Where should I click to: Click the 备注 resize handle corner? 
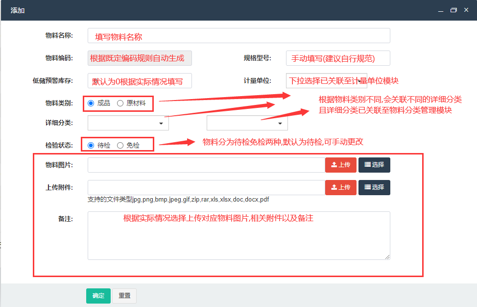tap(387, 257)
